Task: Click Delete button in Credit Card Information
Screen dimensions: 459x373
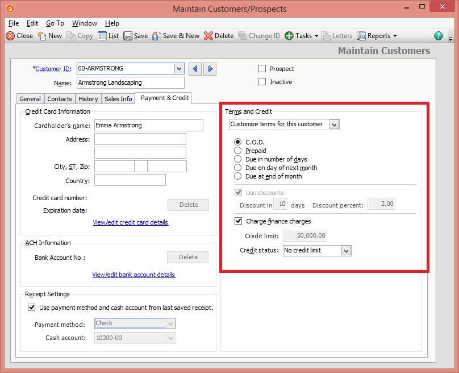Action: pos(188,205)
